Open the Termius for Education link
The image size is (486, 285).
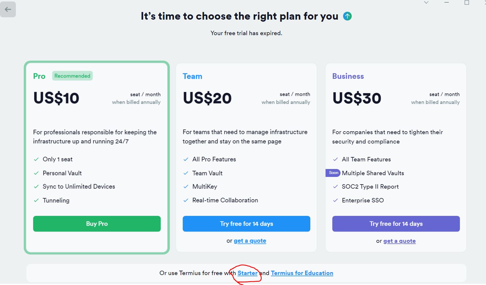tap(302, 273)
